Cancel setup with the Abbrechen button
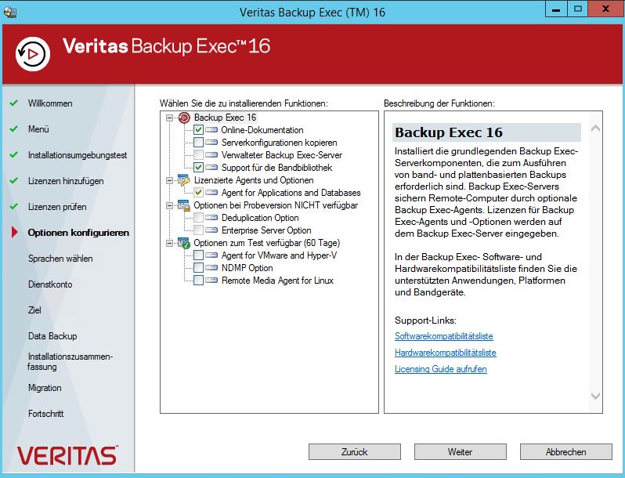This screenshot has width=625, height=478. pos(565,451)
